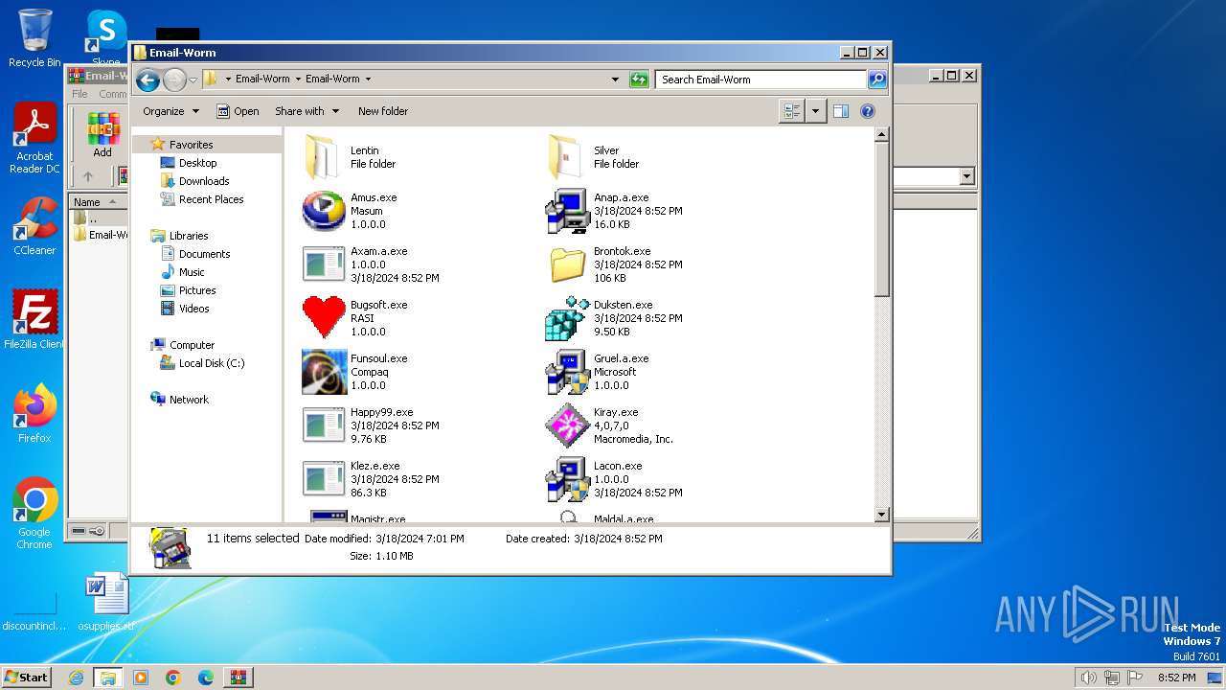1226x690 pixels.
Task: Open Documents library in navigation pane
Action: 204,254
